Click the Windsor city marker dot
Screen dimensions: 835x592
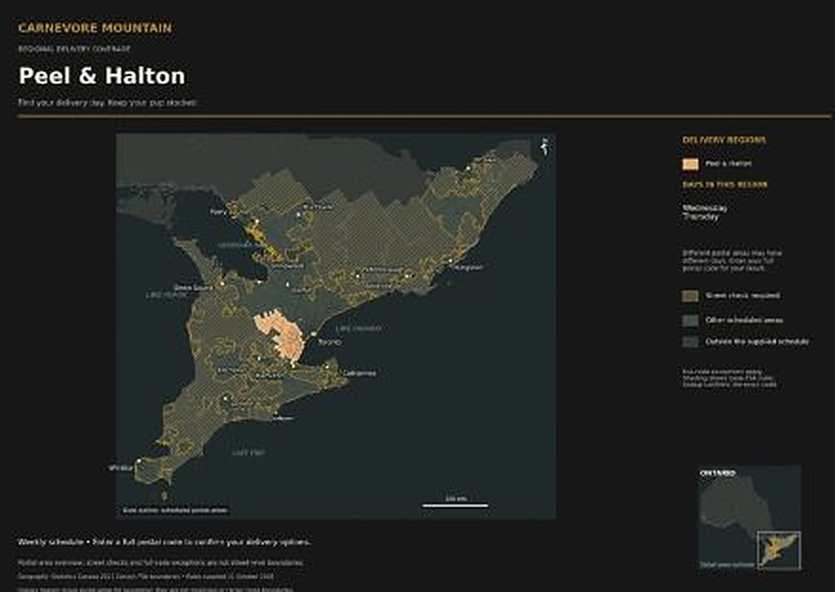(x=139, y=461)
